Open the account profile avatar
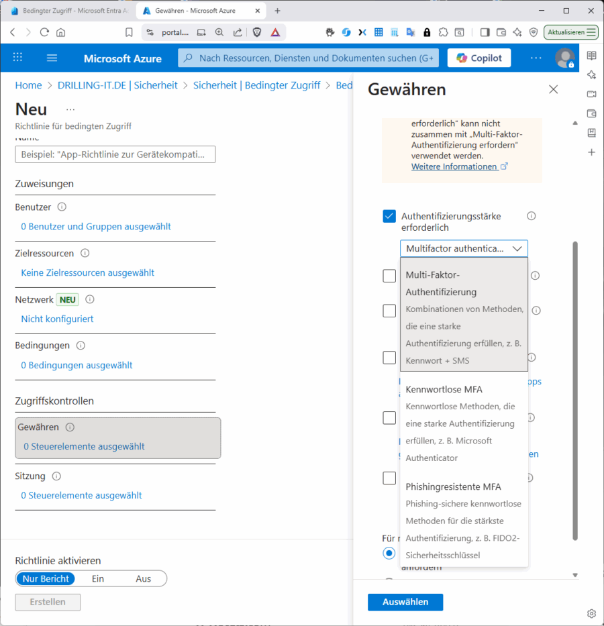The height and width of the screenshot is (626, 604). (x=564, y=58)
